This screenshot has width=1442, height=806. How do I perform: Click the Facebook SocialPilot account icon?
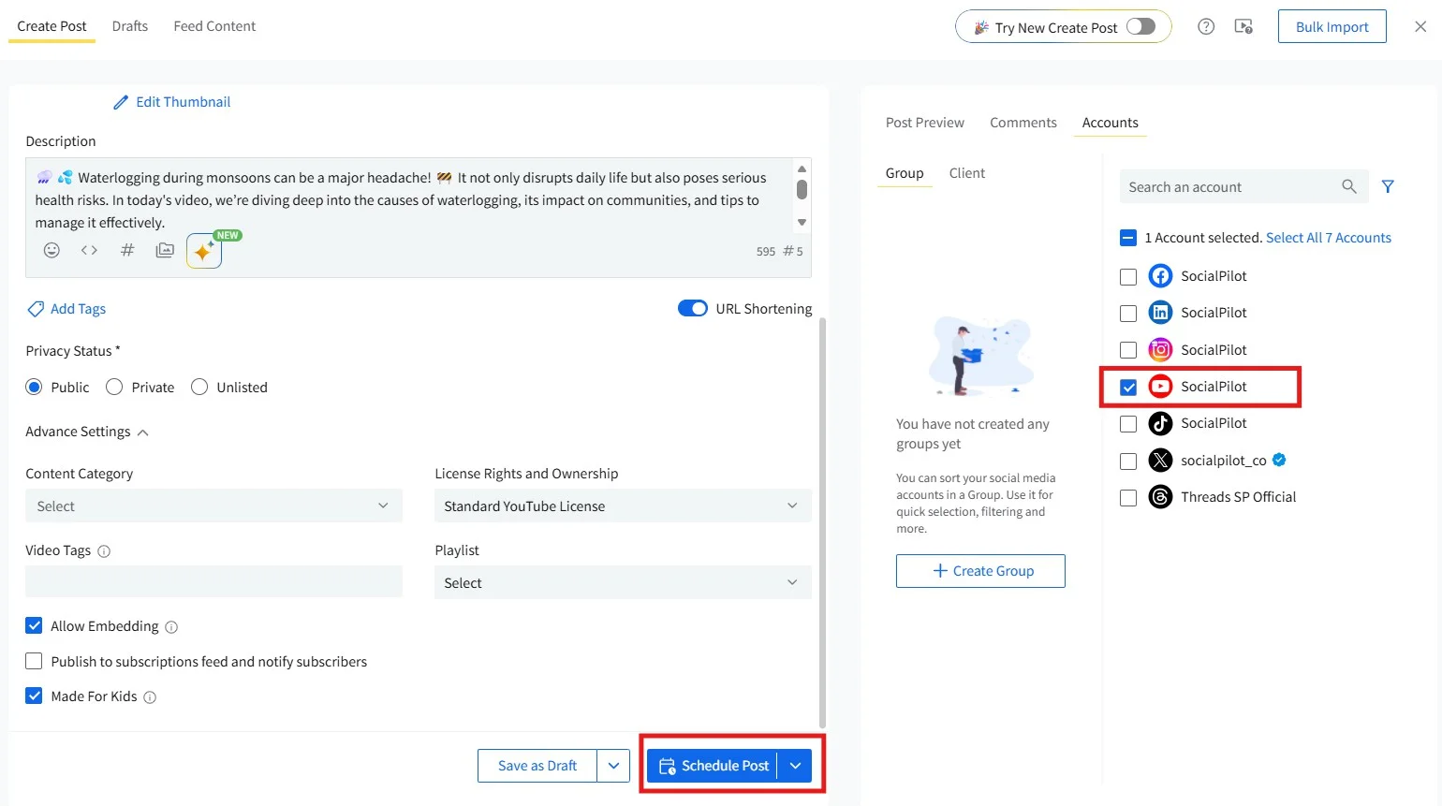tap(1160, 276)
